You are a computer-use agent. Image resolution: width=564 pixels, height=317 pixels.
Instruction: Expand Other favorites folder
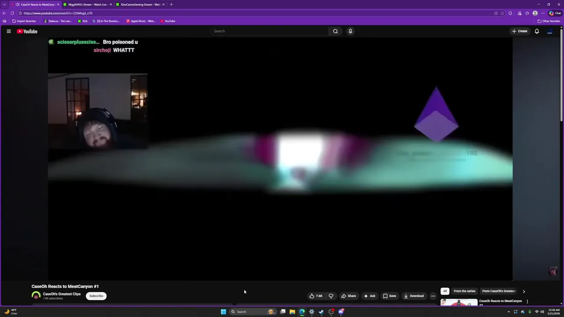tap(549, 21)
